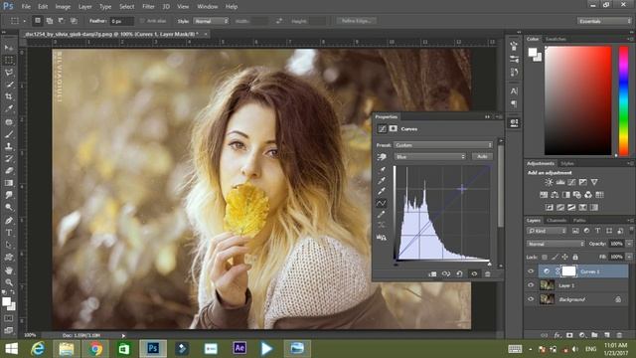The height and width of the screenshot is (358, 636).
Task: Select the Eraser tool
Action: pyautogui.click(x=9, y=170)
